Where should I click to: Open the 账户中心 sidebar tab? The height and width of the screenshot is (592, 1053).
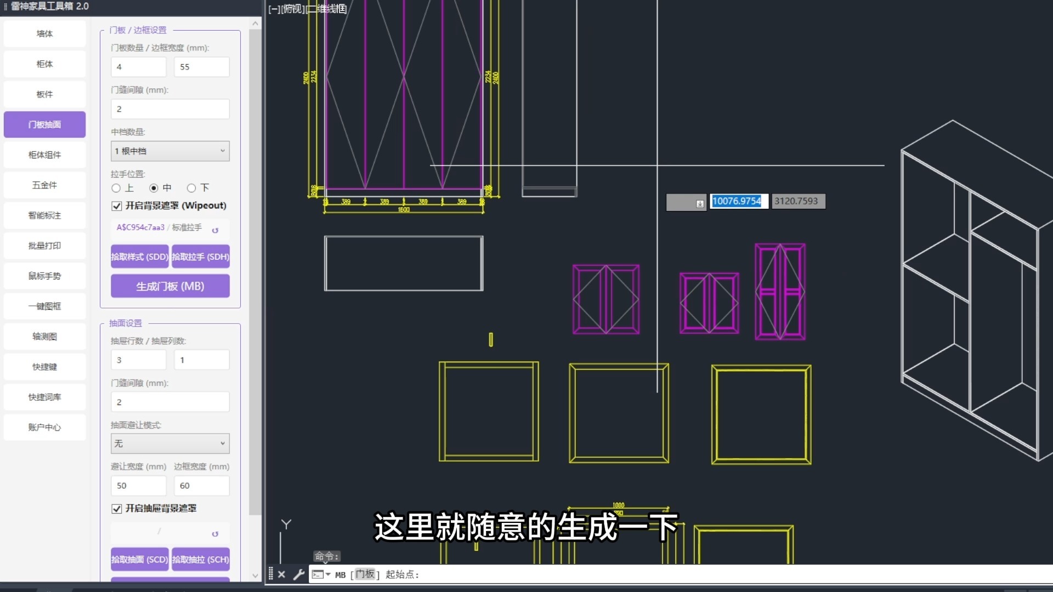click(44, 428)
